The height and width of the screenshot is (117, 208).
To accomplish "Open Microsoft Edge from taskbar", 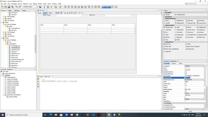I will (x=51, y=115).
